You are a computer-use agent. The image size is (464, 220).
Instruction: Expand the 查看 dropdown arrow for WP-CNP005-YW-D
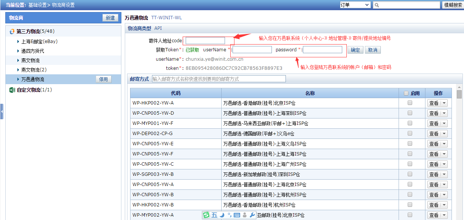point(444,113)
